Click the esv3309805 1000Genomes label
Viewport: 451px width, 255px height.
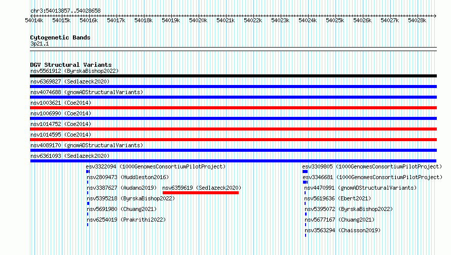pyautogui.click(x=372, y=166)
